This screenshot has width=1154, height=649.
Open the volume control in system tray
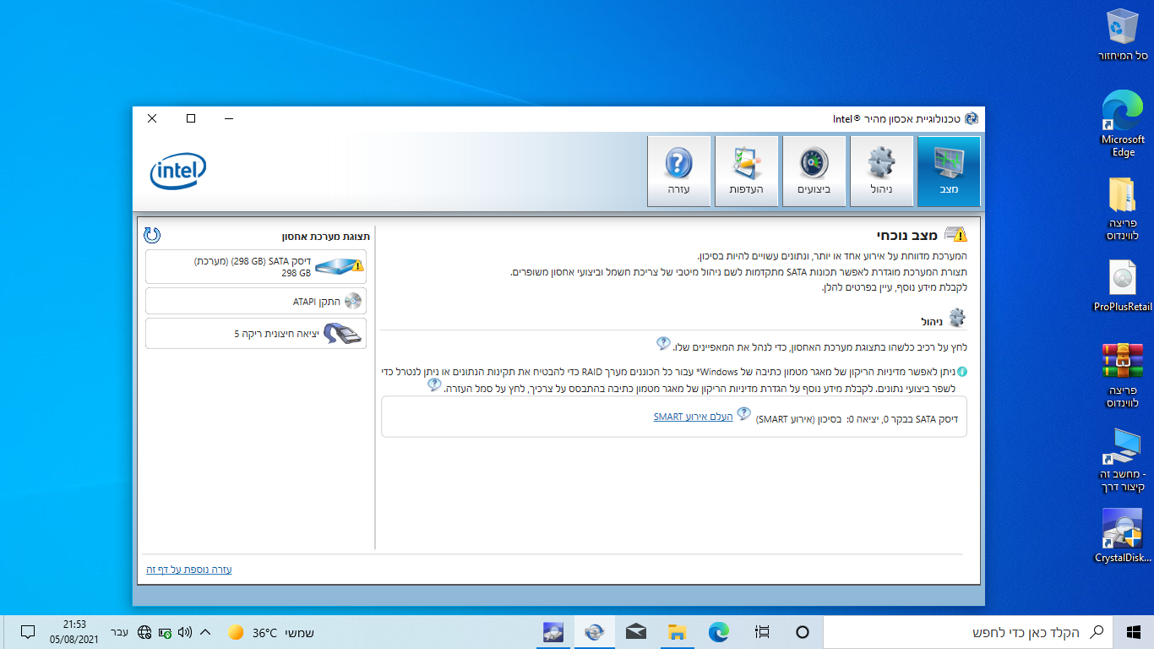click(185, 632)
